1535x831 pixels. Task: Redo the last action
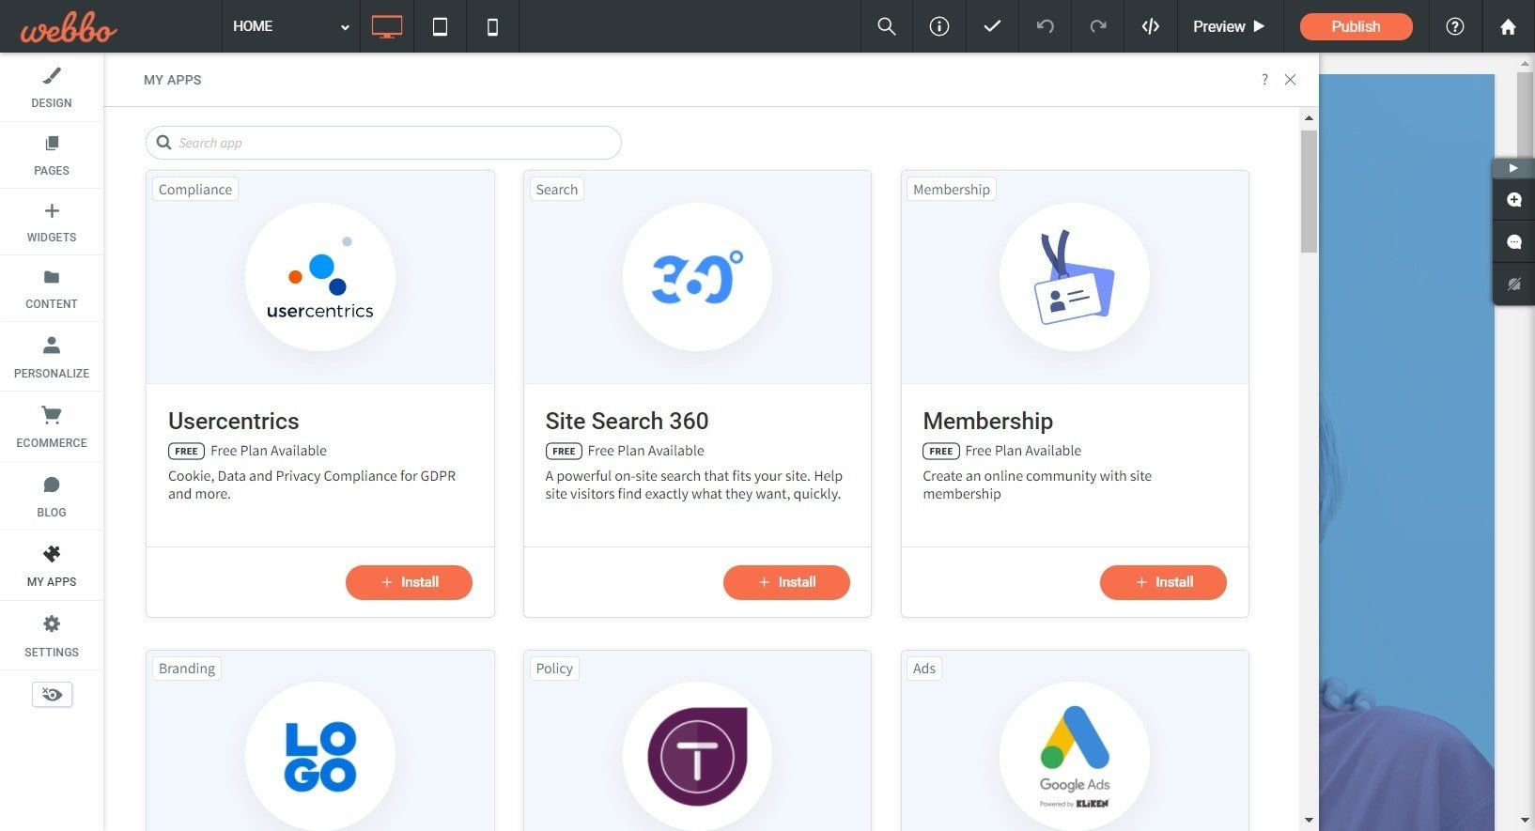1097,26
